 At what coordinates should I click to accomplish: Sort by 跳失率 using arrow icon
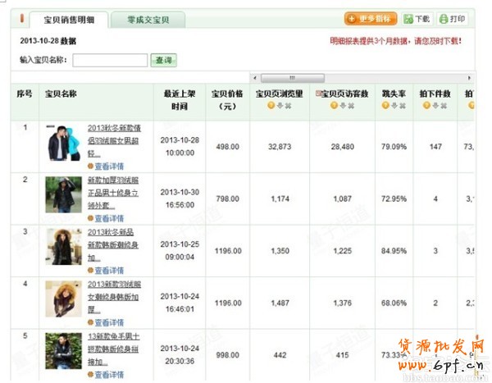pyautogui.click(x=394, y=107)
